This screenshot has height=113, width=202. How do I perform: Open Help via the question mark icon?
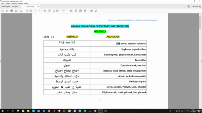[x=189, y=6]
